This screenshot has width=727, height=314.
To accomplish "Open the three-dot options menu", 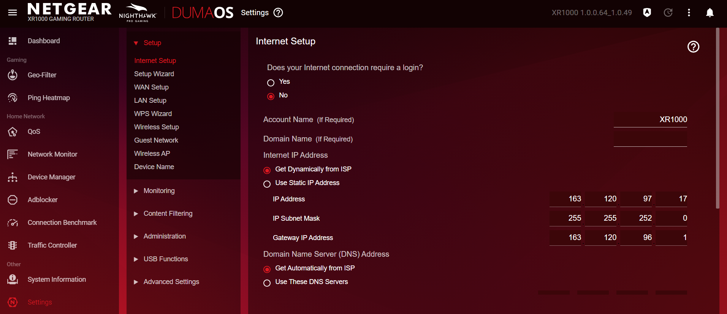I will click(x=689, y=13).
